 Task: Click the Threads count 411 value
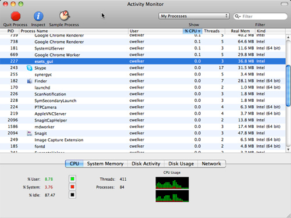point(123,179)
